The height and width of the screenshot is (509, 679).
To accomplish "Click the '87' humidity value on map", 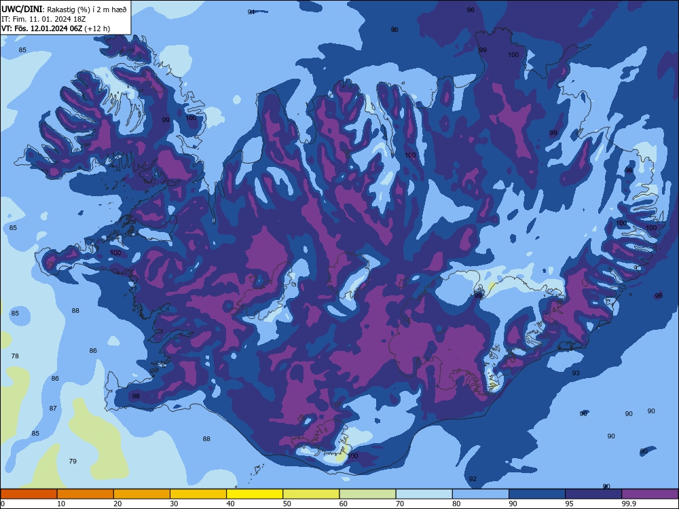I will point(53,408).
